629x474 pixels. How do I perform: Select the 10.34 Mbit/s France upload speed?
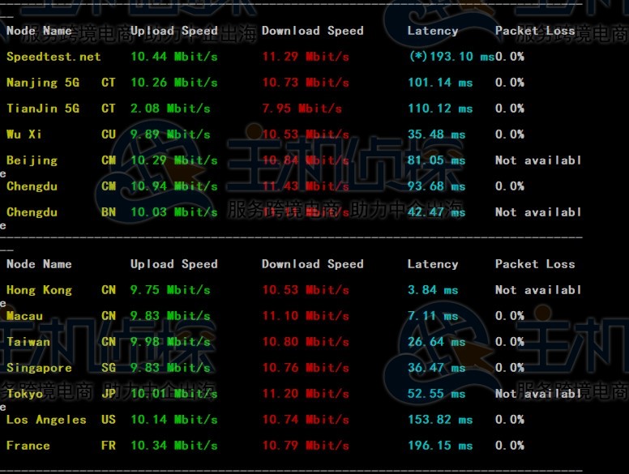click(x=174, y=446)
